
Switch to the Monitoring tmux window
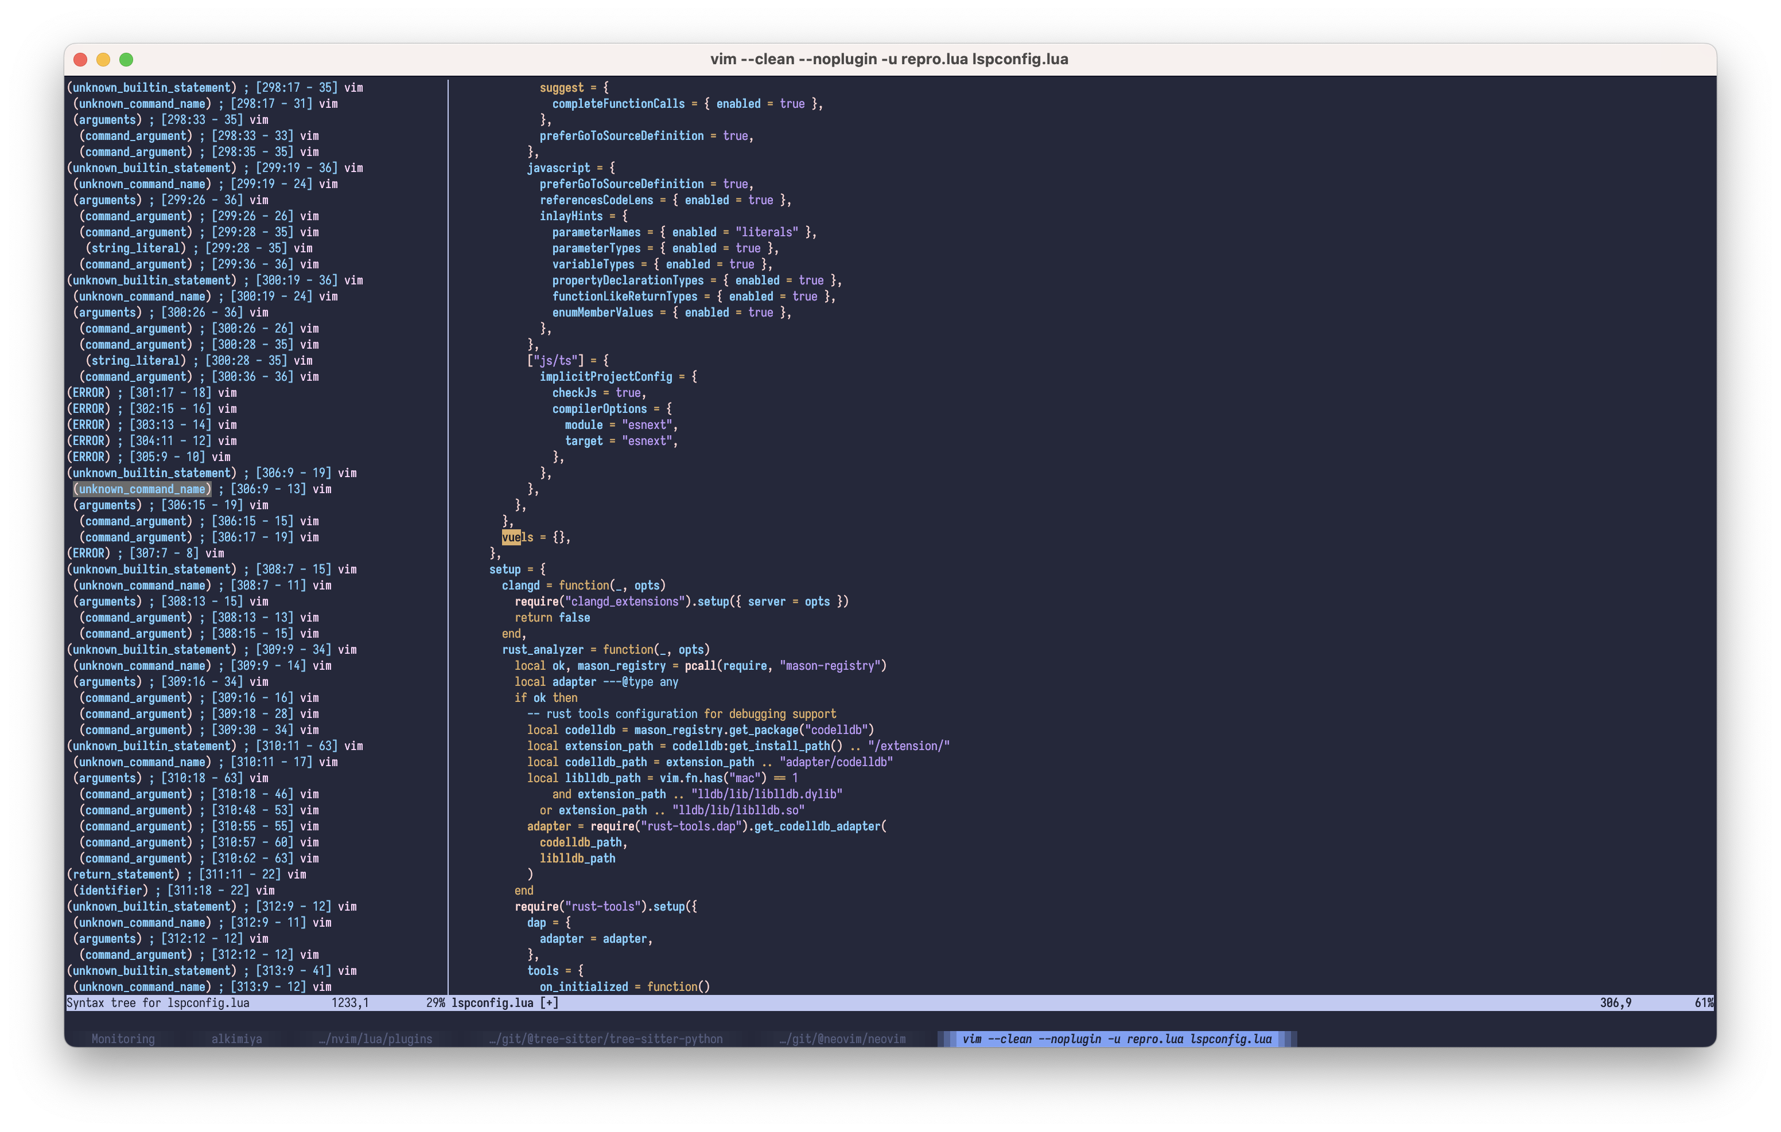point(122,1039)
